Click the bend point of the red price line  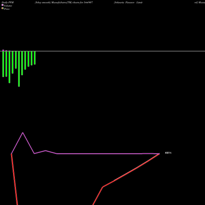click(102, 187)
